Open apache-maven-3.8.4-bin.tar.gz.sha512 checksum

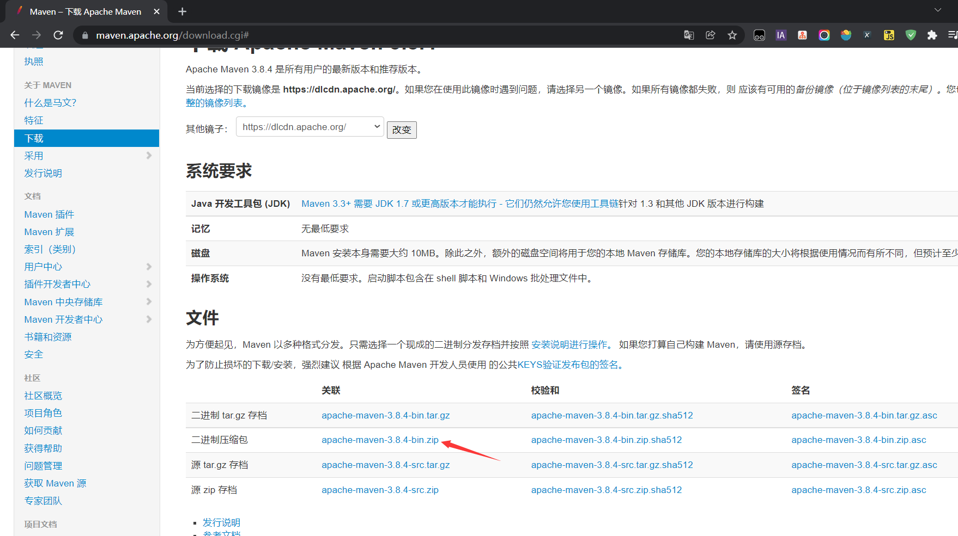pos(612,415)
